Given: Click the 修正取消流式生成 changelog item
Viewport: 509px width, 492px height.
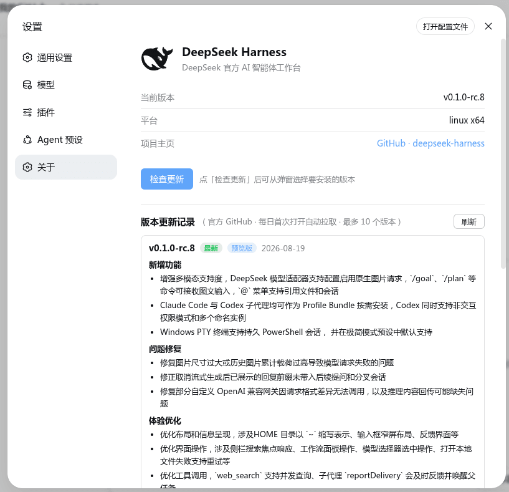Looking at the screenshot, I should pos(273,377).
